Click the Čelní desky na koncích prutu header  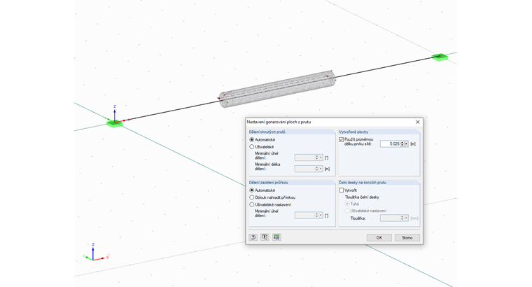point(362,183)
